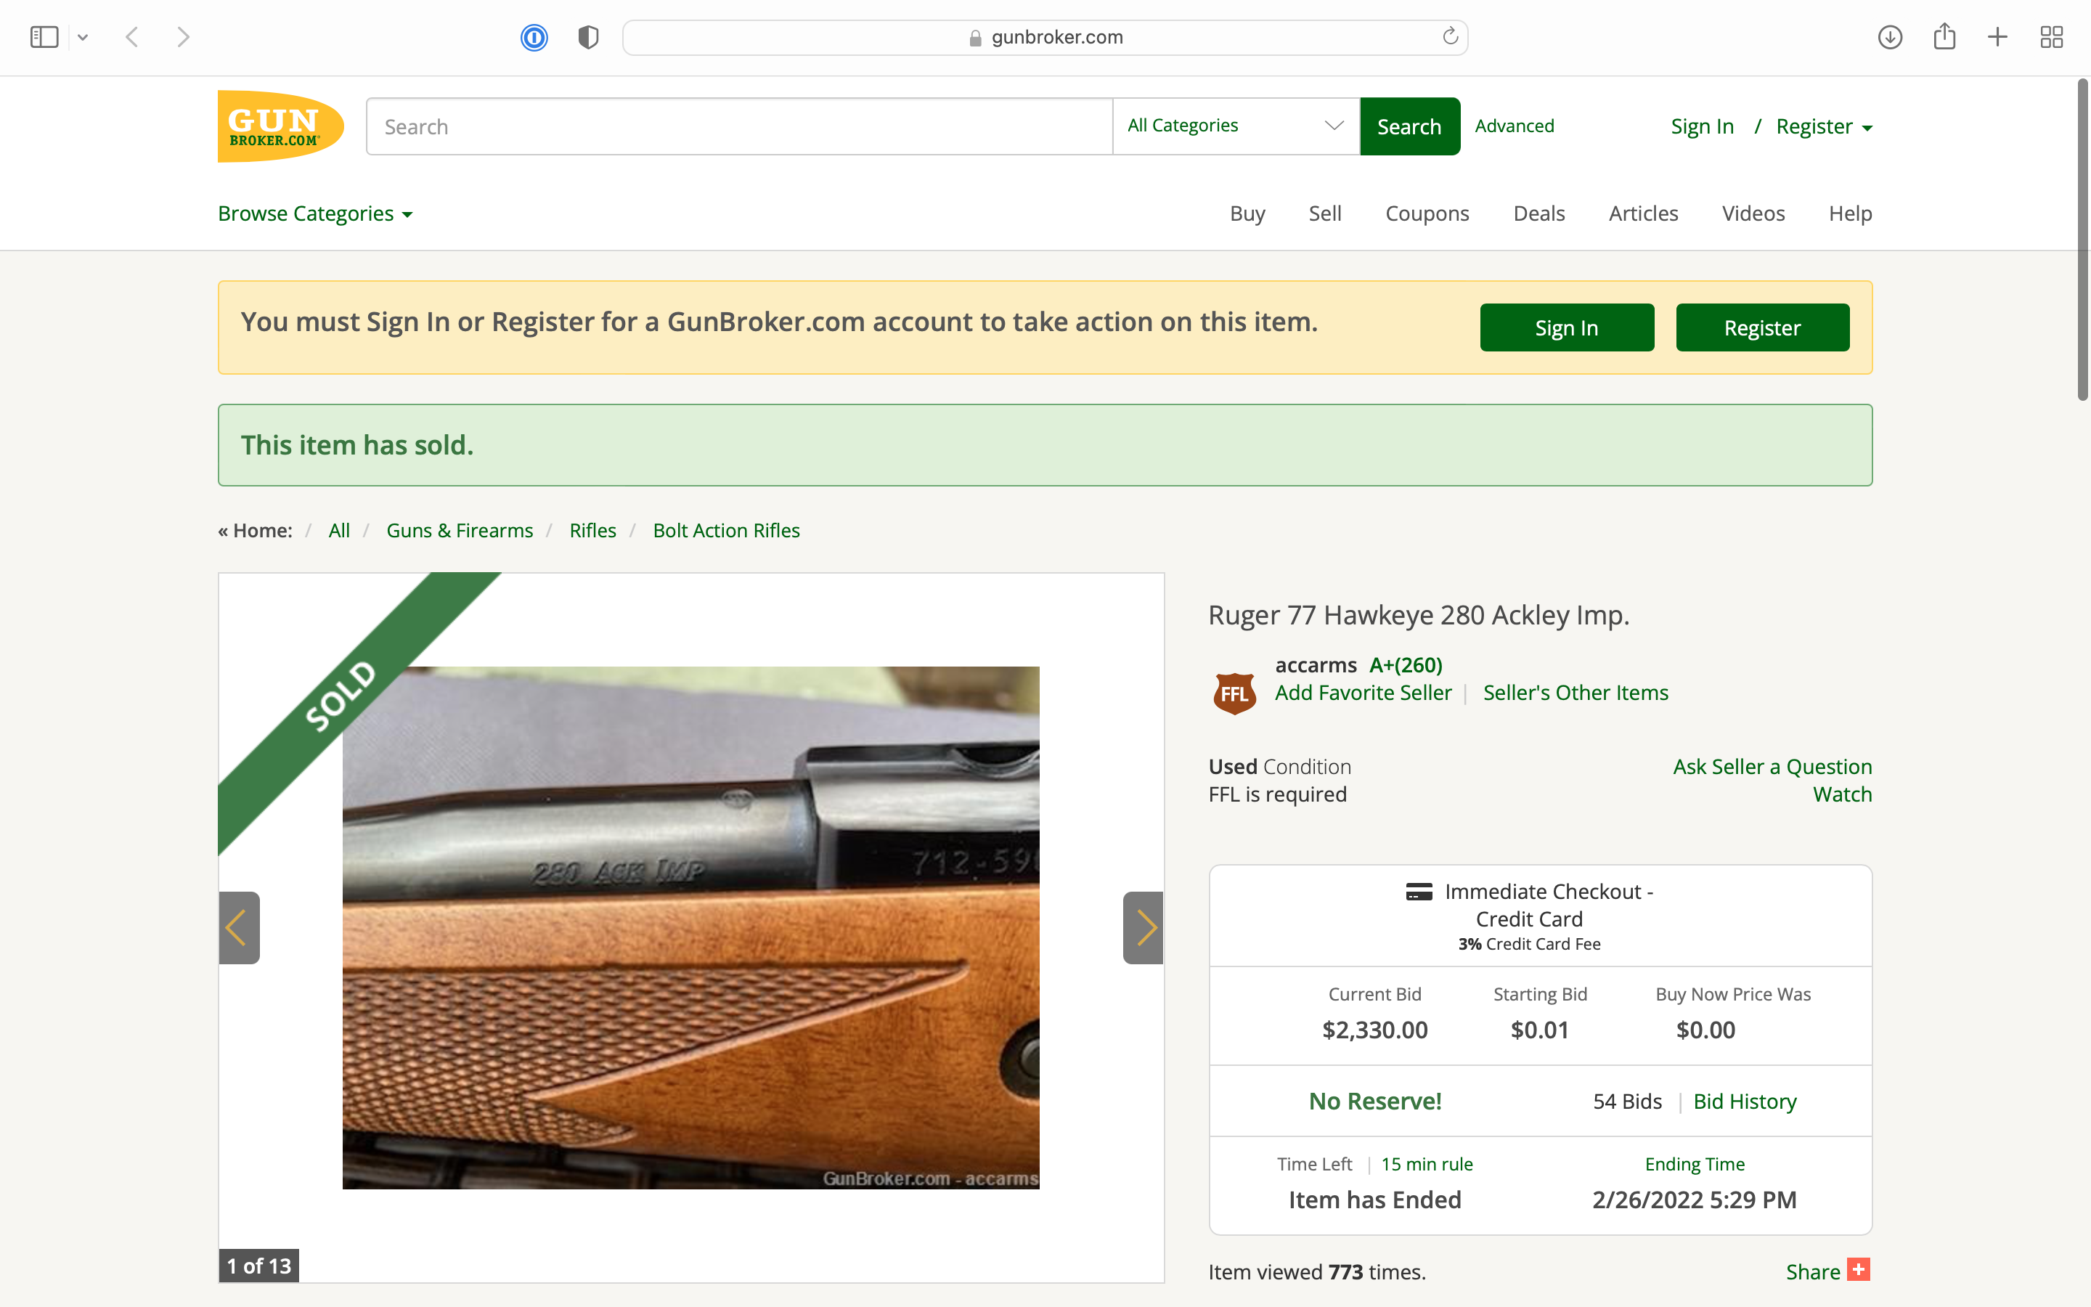Toggle the Safari sidebar icon
The height and width of the screenshot is (1307, 2091).
[x=44, y=37]
